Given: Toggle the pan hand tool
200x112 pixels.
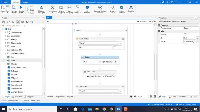Looking at the screenshot, I should (x=131, y=96).
